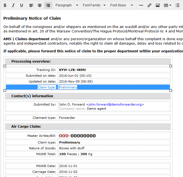Toggle italic formatting
This screenshot has height=177, width=183.
pyautogui.click(x=13, y=5)
